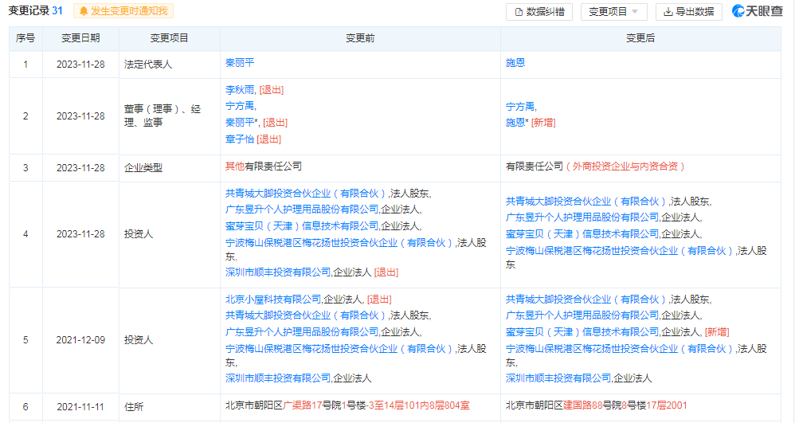Open 章子怡 link in row 2

click(x=240, y=139)
